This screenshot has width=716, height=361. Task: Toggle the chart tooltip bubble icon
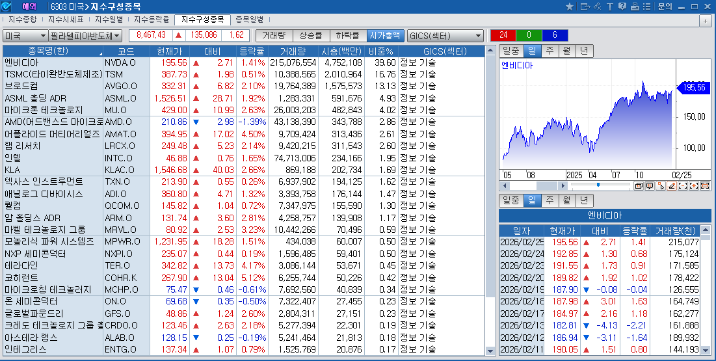pos(649,185)
